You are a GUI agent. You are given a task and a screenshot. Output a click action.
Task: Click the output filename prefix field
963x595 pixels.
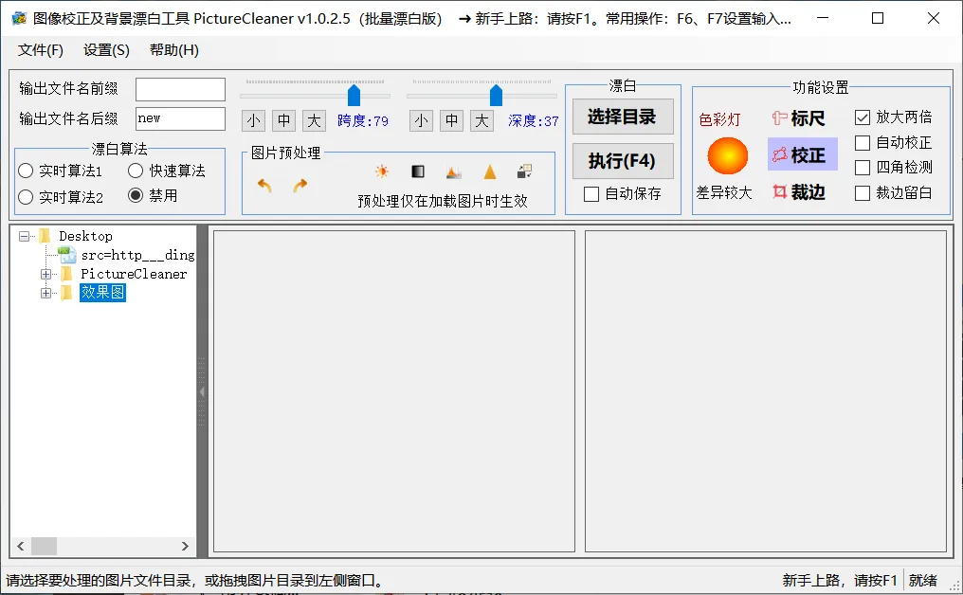180,89
